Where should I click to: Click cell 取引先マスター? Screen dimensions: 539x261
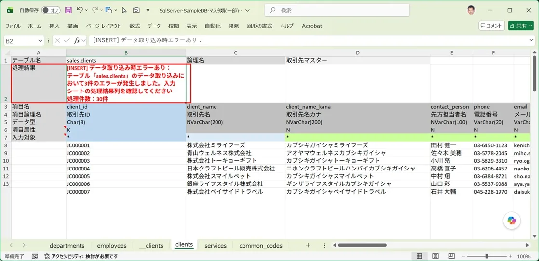[x=358, y=60]
